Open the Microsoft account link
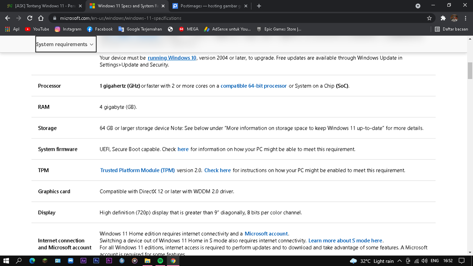 point(266,233)
